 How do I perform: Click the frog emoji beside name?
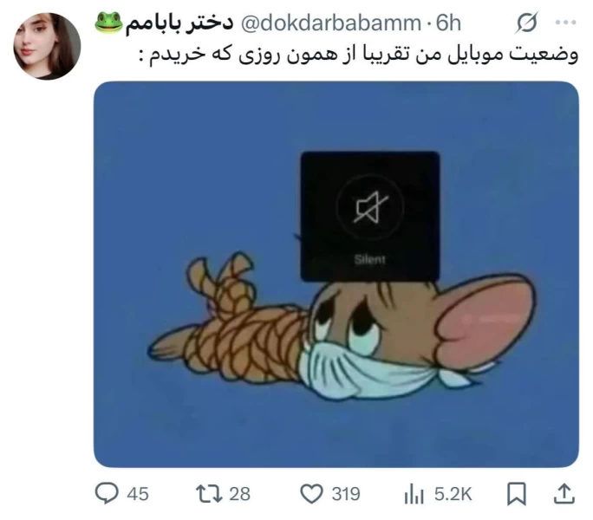[108, 23]
